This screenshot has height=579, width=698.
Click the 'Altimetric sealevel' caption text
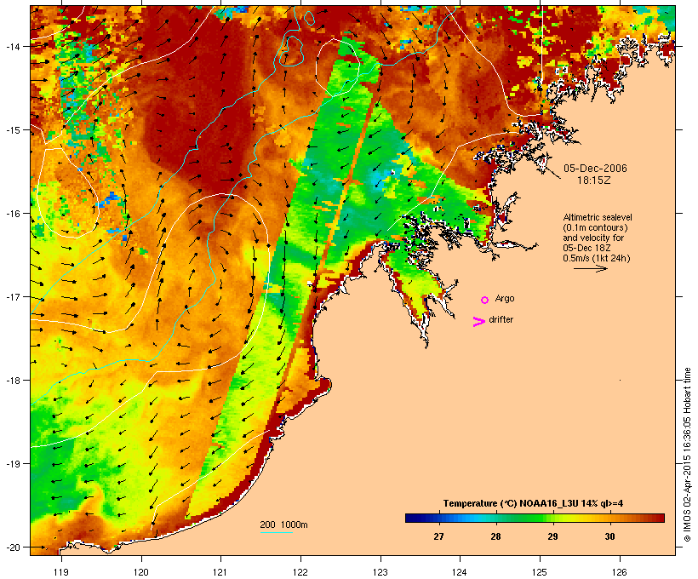pos(598,217)
